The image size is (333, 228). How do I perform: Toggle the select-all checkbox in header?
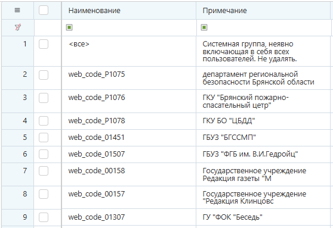(x=44, y=10)
